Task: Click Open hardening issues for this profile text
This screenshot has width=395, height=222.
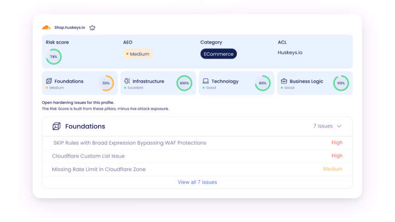Action: pos(78,103)
